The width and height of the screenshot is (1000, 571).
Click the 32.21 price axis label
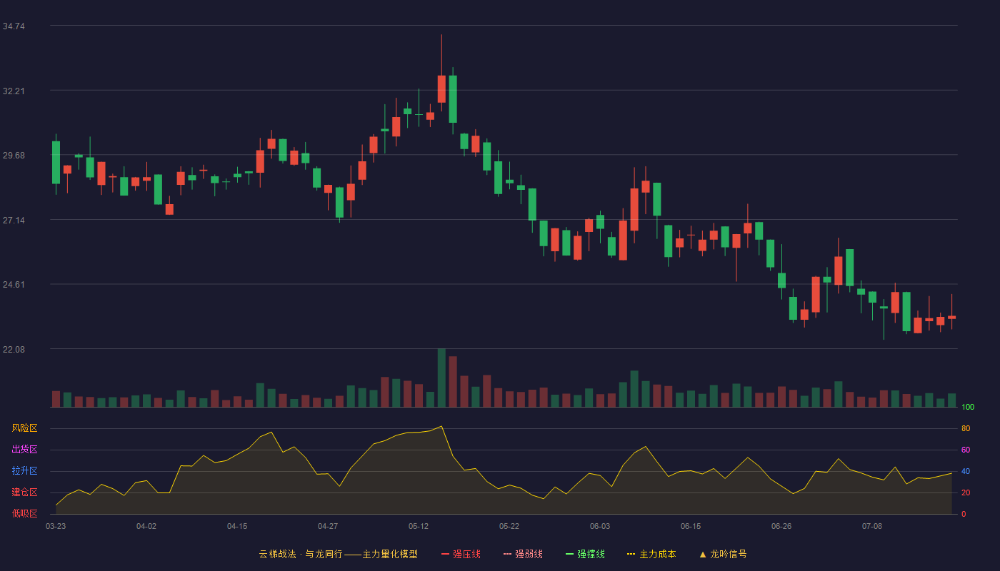14,91
